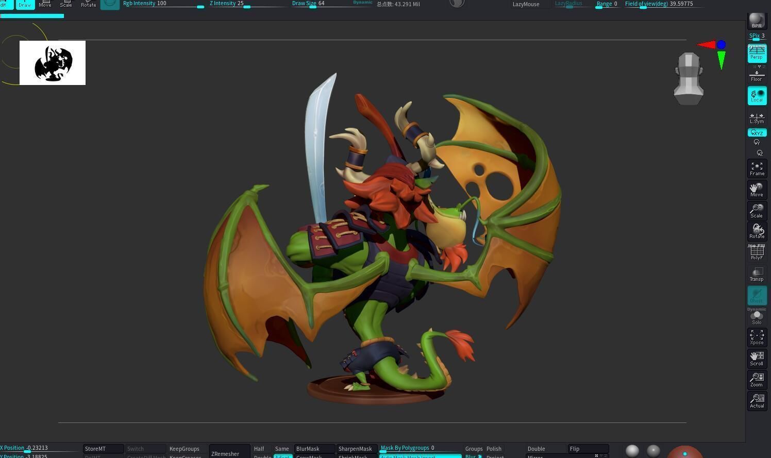
Task: Select Rotate mode in the top shelf
Action: tap(88, 5)
